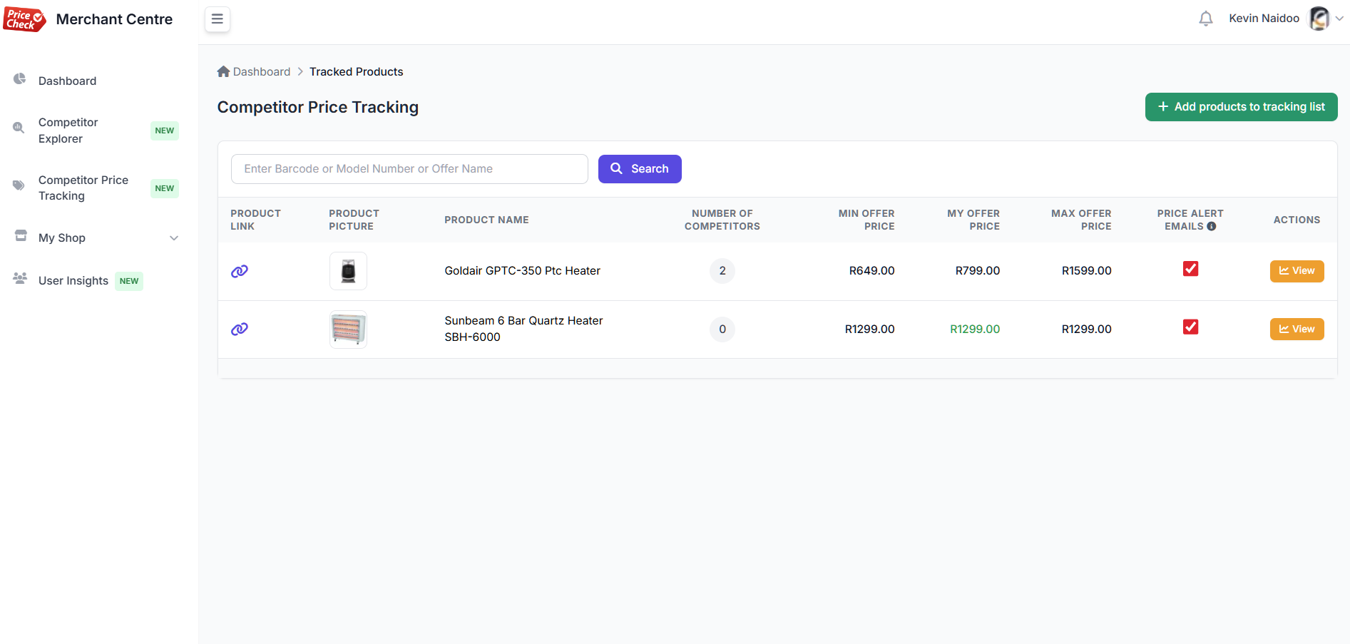The height and width of the screenshot is (644, 1350).
Task: View tracking details for Sunbeam SBH-6000
Action: click(x=1297, y=329)
